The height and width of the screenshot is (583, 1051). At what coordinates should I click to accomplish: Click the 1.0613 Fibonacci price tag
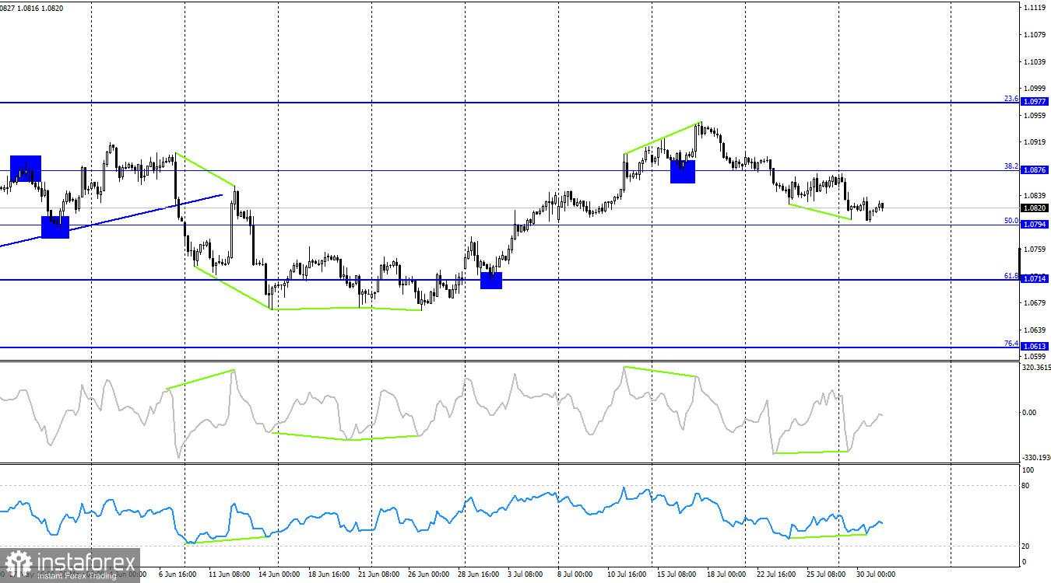1035,346
